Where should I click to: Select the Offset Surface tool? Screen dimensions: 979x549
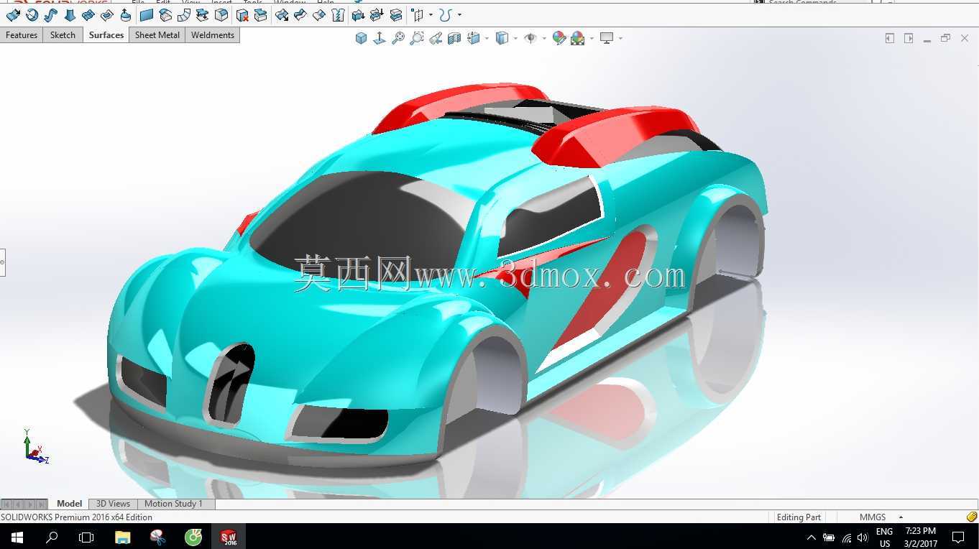point(165,15)
